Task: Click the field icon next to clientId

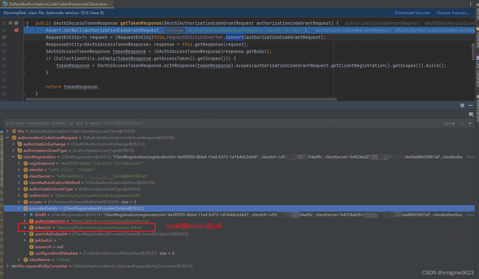Action: [26, 170]
